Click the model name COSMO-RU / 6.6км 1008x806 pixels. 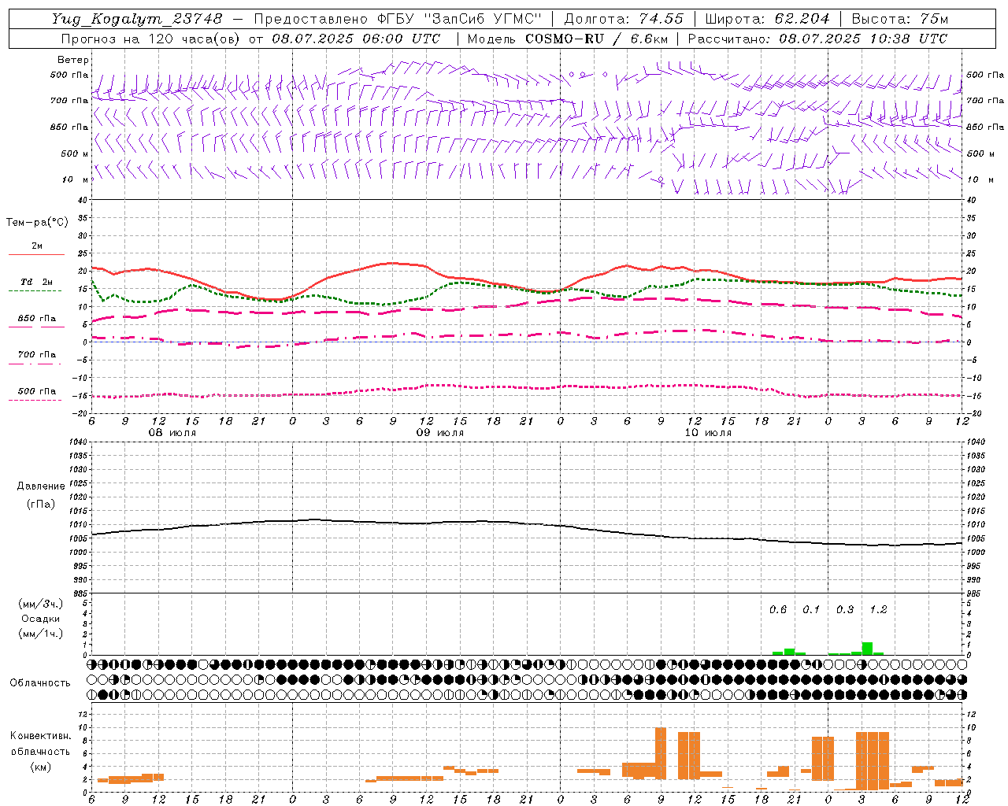point(596,39)
